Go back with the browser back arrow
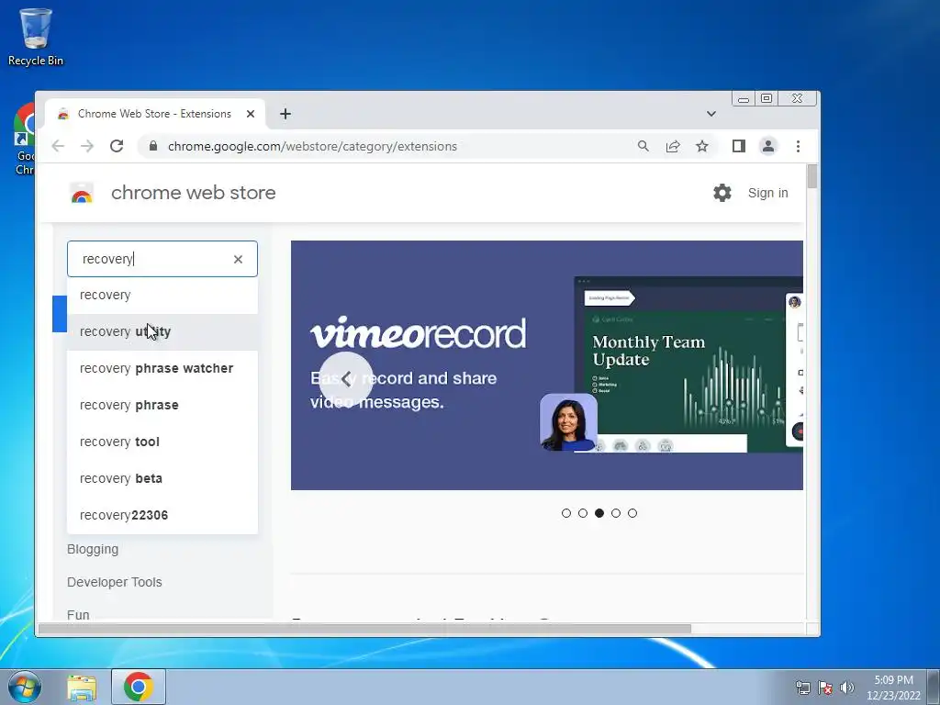The image size is (940, 705). tap(58, 146)
